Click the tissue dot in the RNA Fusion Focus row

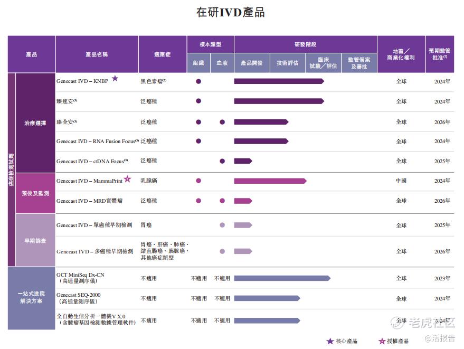(198, 141)
